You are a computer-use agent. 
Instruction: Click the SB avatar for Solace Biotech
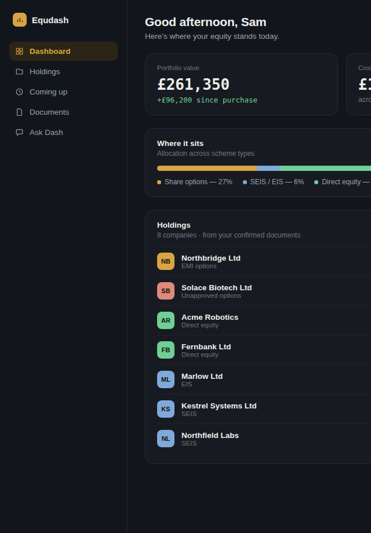click(166, 291)
